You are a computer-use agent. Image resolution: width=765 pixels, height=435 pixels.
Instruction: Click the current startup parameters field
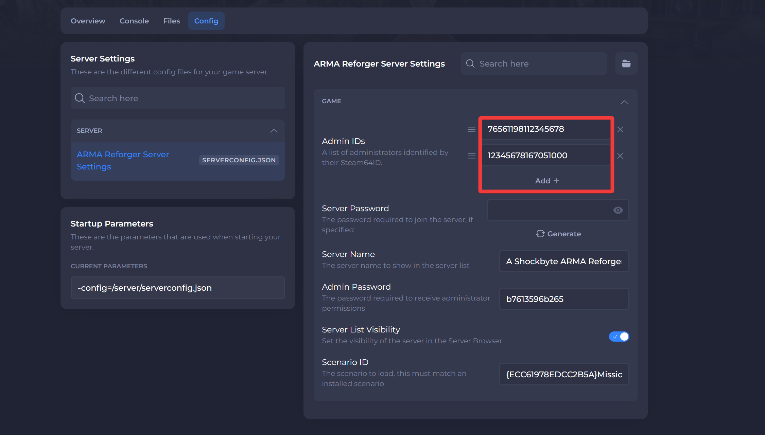pyautogui.click(x=178, y=288)
